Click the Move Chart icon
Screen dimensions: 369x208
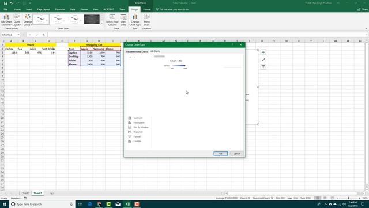point(146,20)
